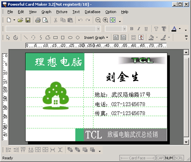Toggle Bold formatting
The width and height of the screenshot is (191, 162).
132,29
